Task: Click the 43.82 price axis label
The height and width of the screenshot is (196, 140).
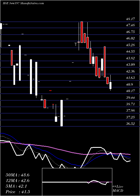Action: tap(130, 58)
